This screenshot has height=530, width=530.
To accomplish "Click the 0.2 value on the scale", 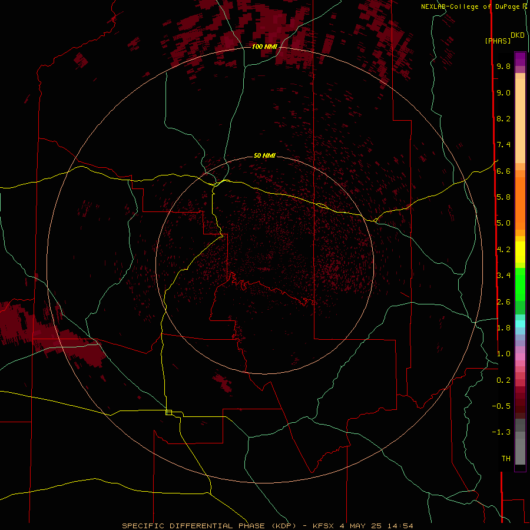I will pyautogui.click(x=503, y=380).
